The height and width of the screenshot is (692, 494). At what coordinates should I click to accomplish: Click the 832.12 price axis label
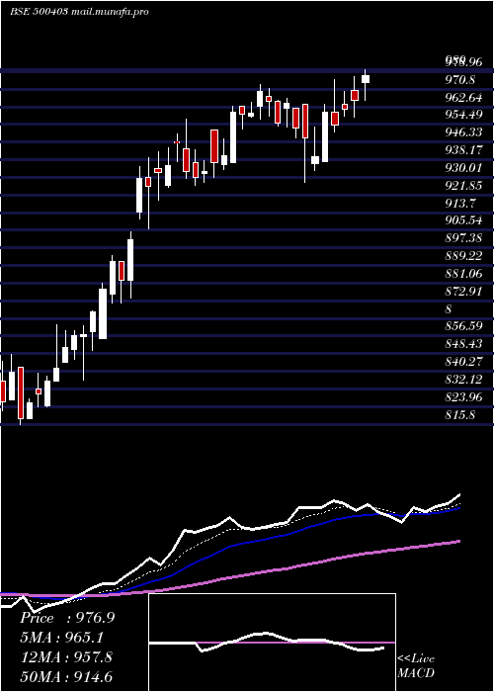[x=463, y=379]
